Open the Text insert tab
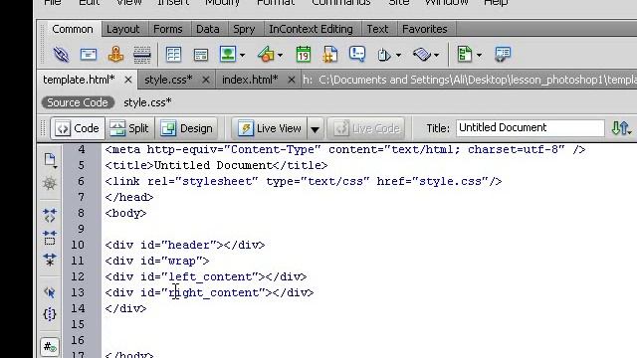This screenshot has width=637, height=358. coord(377,29)
